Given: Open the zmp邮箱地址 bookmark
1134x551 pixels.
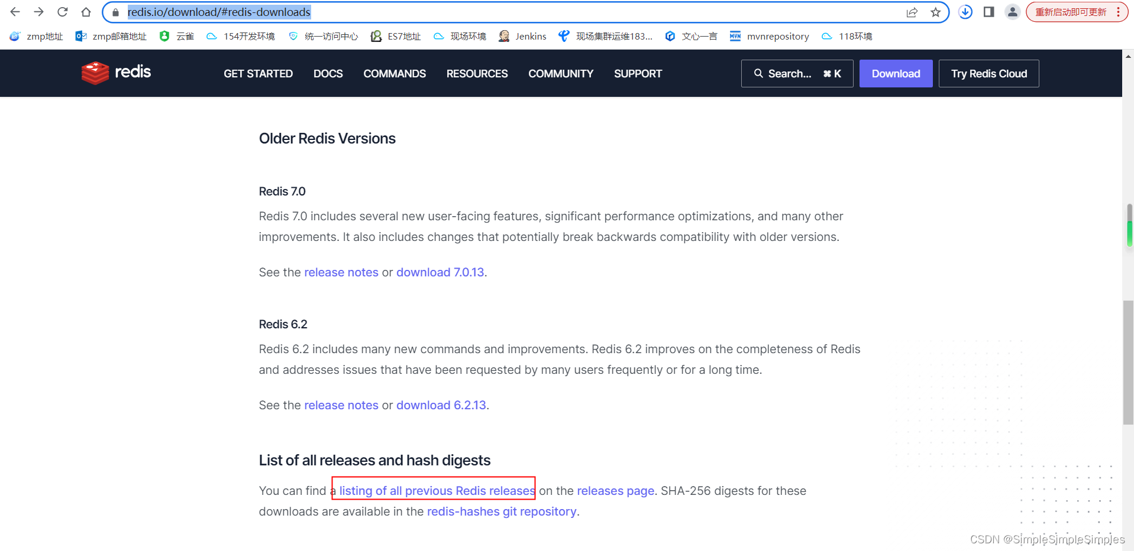Looking at the screenshot, I should pos(111,36).
